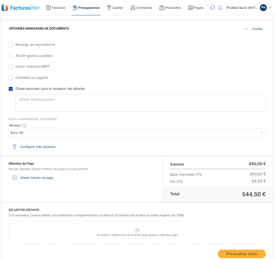This screenshot has width=275, height=259.
Task: Click the plus icon to add payment method
Action: (x=15, y=178)
